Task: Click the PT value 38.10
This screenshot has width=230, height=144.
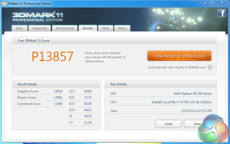Action: tap(88, 116)
